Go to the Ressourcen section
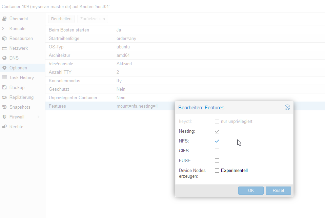325x218 pixels. tap(23, 38)
